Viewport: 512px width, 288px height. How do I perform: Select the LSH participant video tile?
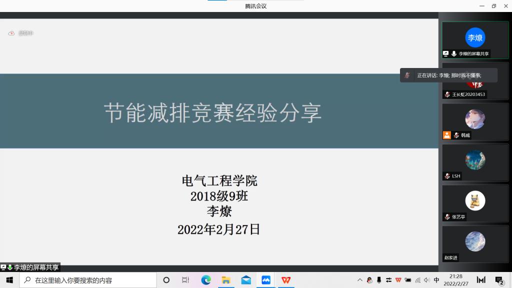pyautogui.click(x=475, y=160)
